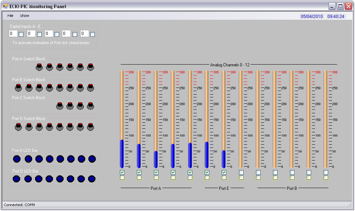The height and width of the screenshot is (211, 355).
Task: Flip the last switch in Port B Switch Block
Action: pos(91,88)
